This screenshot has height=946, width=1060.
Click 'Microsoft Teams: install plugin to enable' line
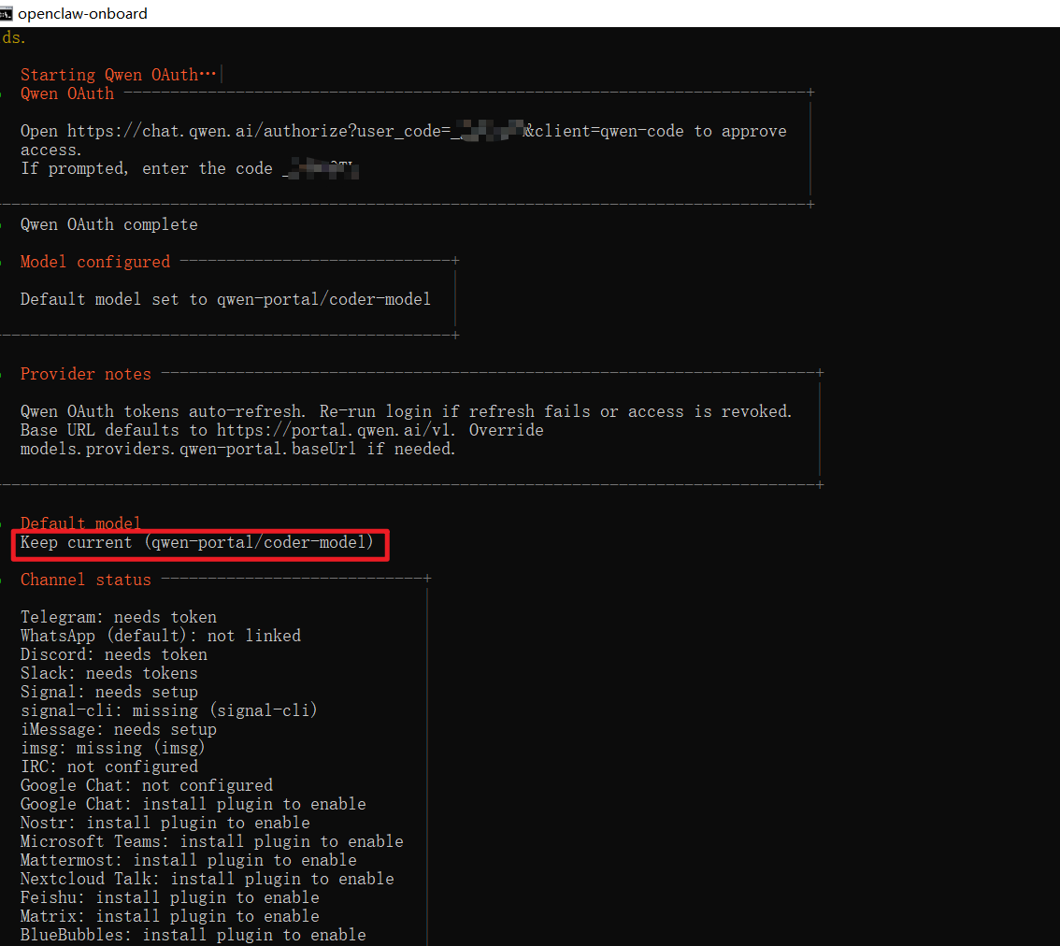point(211,841)
